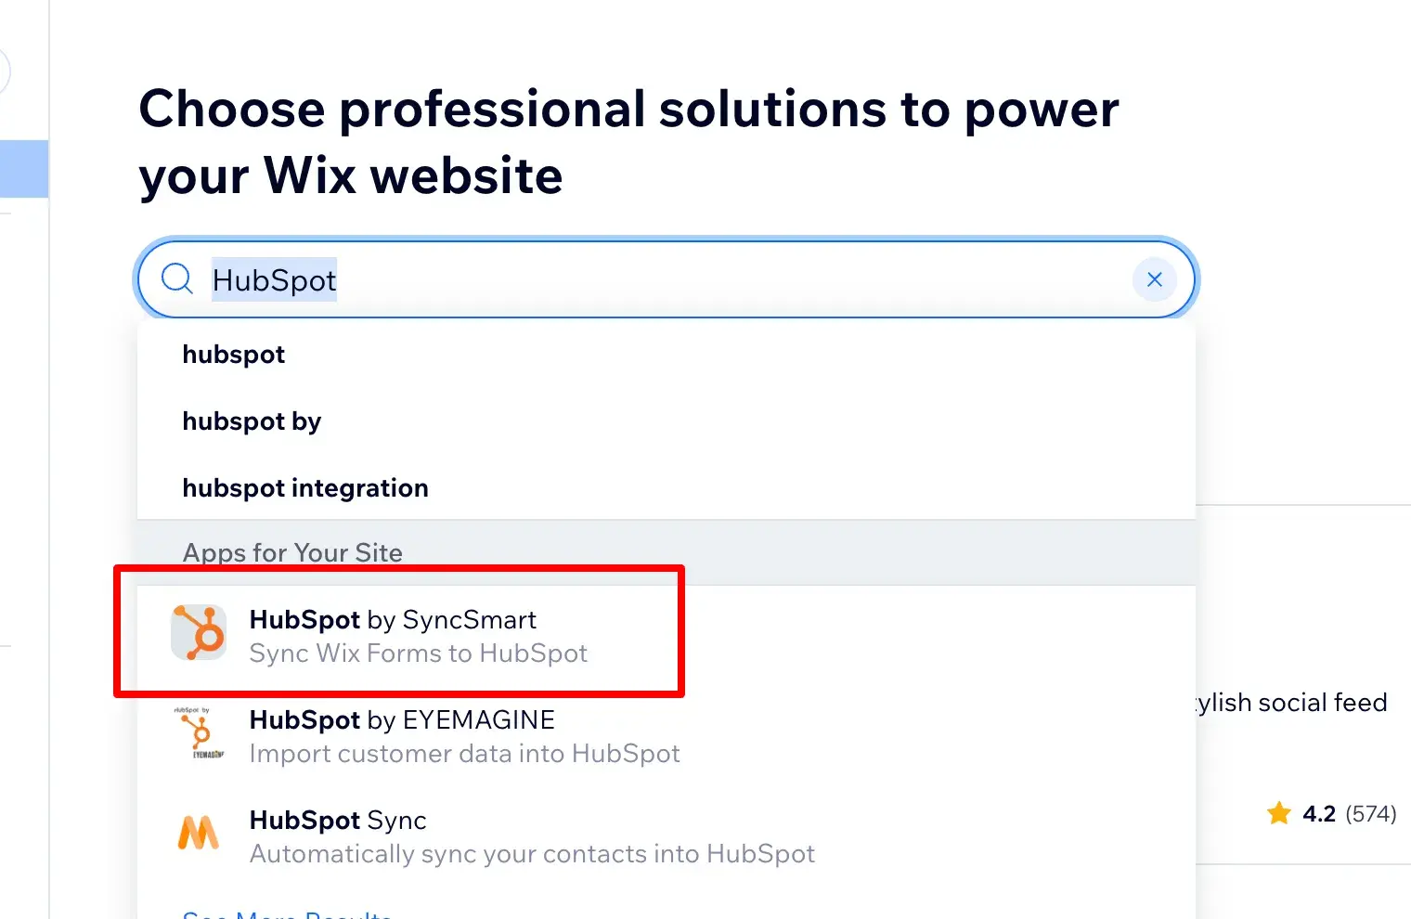The height and width of the screenshot is (919, 1411).
Task: Clear the search field with the X button
Action: click(x=1154, y=279)
